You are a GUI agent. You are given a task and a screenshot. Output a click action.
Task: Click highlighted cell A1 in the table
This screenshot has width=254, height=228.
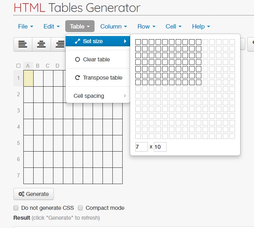tap(28, 78)
